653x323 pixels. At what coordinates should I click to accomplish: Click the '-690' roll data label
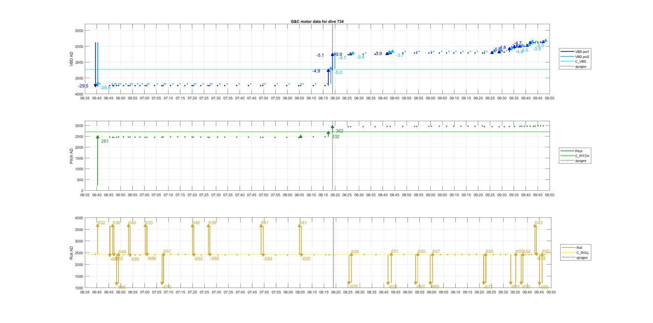306,259
